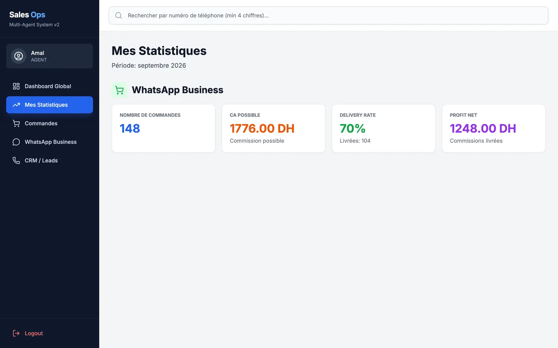Click the green cart icon beside WhatsApp Business heading
This screenshot has width=558, height=348.
tap(119, 90)
